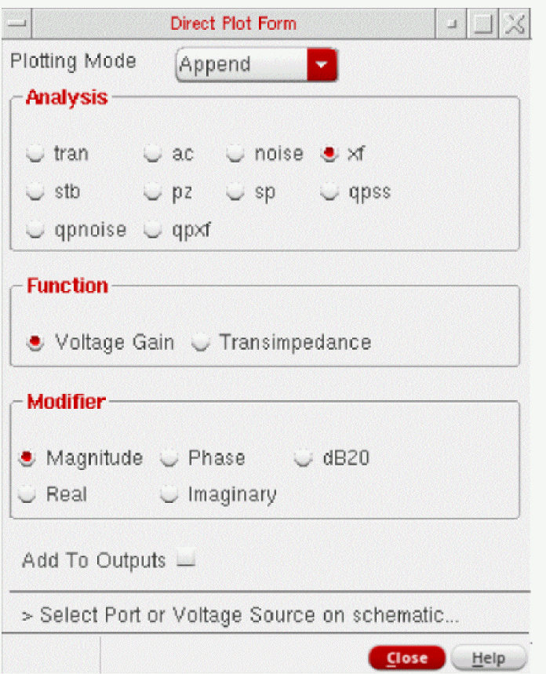Viewport: 546px width, 674px height.
Task: Pick the pz analysis radio button
Action: (x=153, y=191)
